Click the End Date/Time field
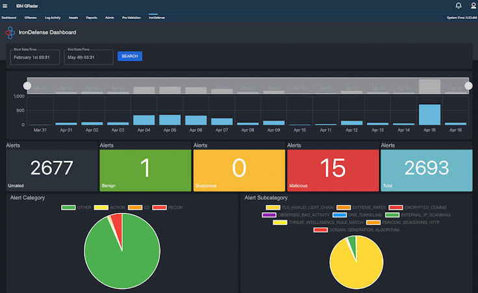The height and width of the screenshot is (293, 478). click(x=88, y=57)
